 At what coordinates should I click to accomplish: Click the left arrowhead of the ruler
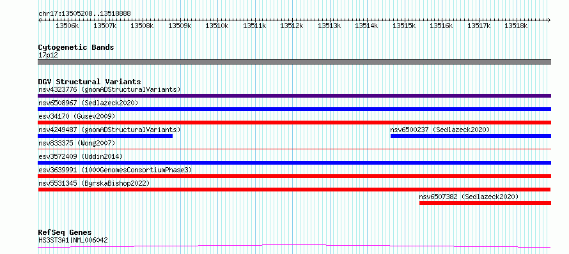click(x=40, y=20)
